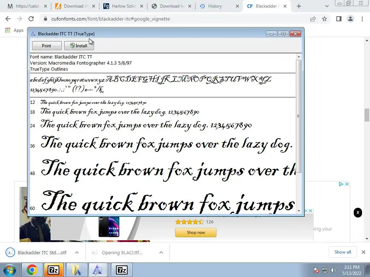370x277 pixels.
Task: Open a new browser tab
Action: tap(299, 6)
